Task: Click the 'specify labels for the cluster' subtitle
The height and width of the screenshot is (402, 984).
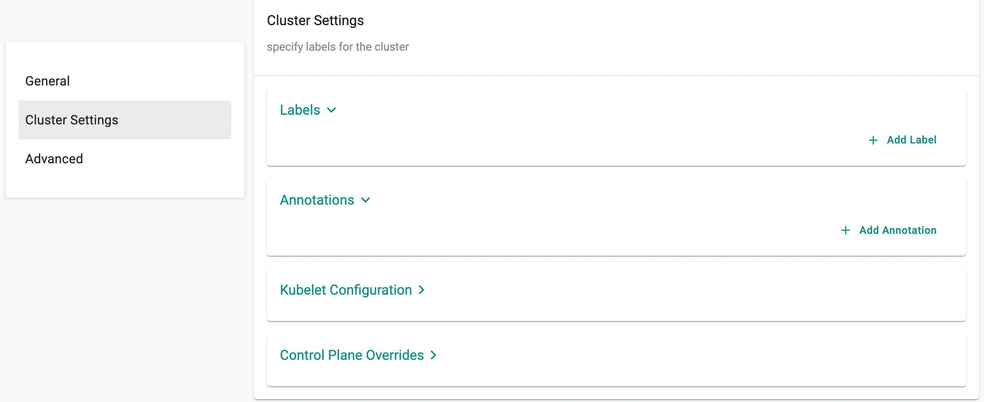Action: pyautogui.click(x=337, y=47)
